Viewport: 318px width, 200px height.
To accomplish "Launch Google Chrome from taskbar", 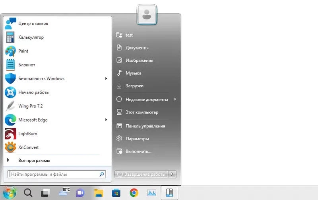I will (x=134, y=193).
